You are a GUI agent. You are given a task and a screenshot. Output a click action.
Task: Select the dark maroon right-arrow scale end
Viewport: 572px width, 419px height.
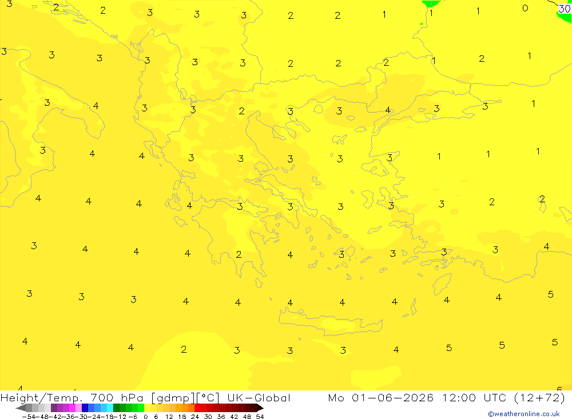point(260,408)
